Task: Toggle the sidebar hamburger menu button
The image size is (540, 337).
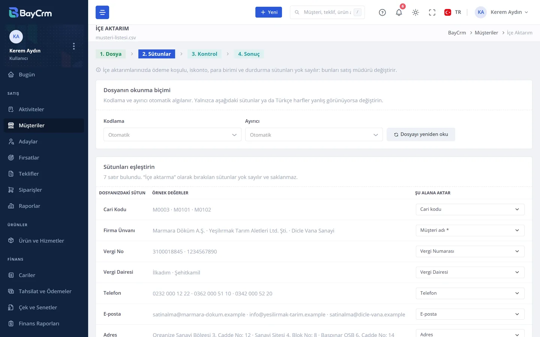Action: click(x=102, y=12)
